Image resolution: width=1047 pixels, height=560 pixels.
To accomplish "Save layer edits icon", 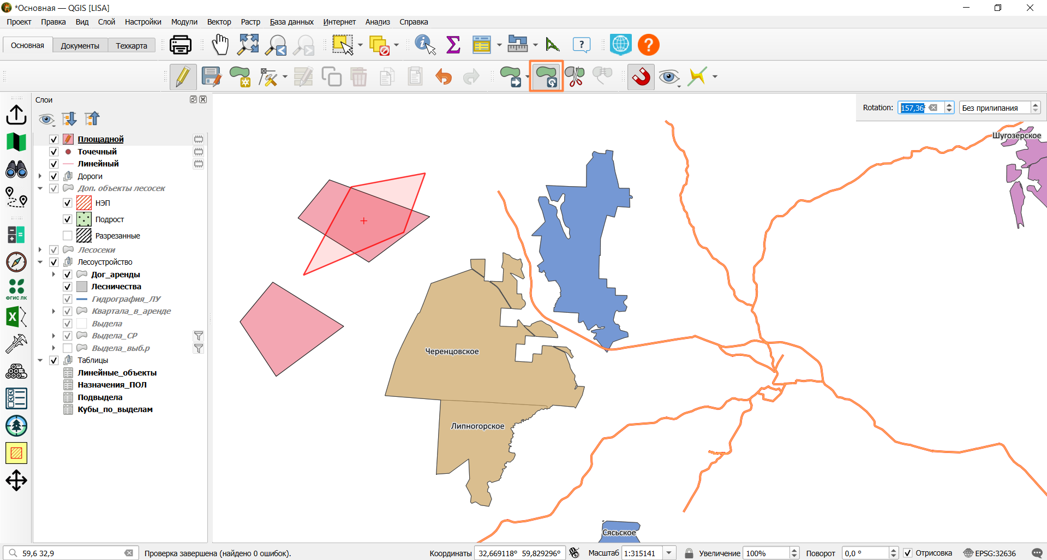I will click(x=211, y=76).
